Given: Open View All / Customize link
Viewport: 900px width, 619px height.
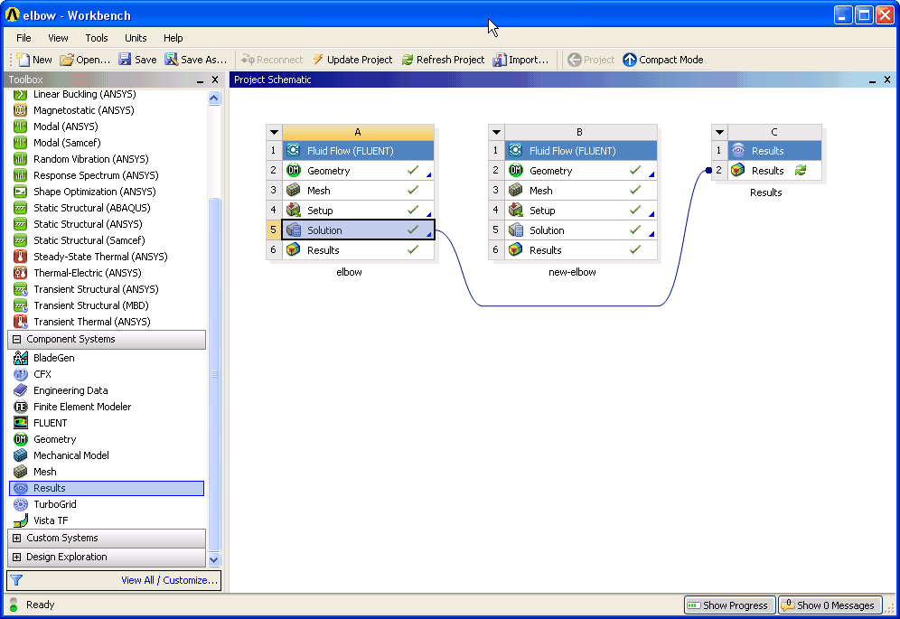Looking at the screenshot, I should click(169, 580).
